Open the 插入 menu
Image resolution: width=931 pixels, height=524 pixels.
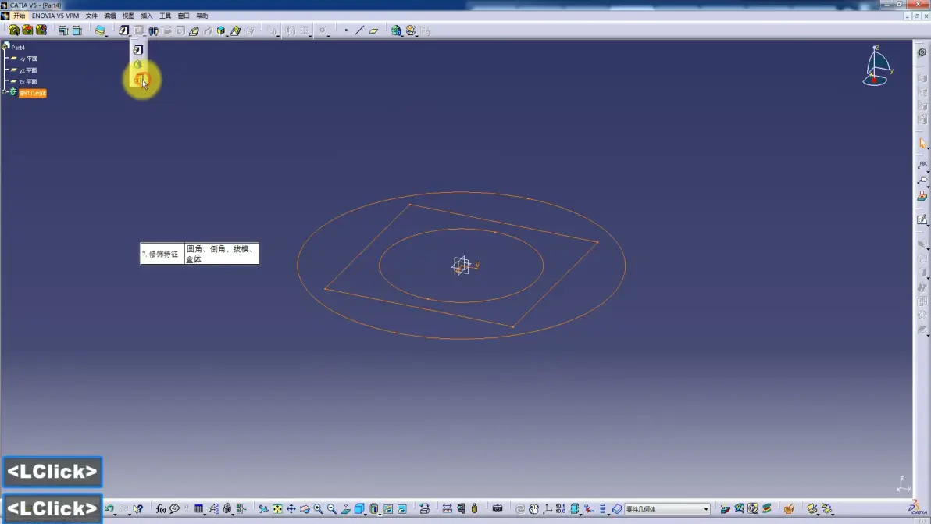[x=147, y=16]
